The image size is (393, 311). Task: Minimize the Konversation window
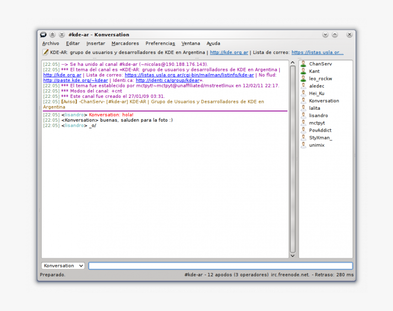coord(325,35)
